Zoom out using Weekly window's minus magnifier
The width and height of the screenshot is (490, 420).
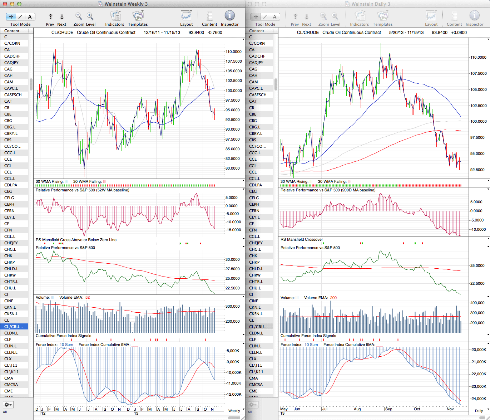(x=79, y=16)
